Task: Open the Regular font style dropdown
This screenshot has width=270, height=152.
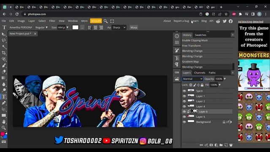Action: pos(41,27)
